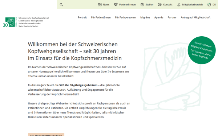Open the Migräne menu

(145, 17)
